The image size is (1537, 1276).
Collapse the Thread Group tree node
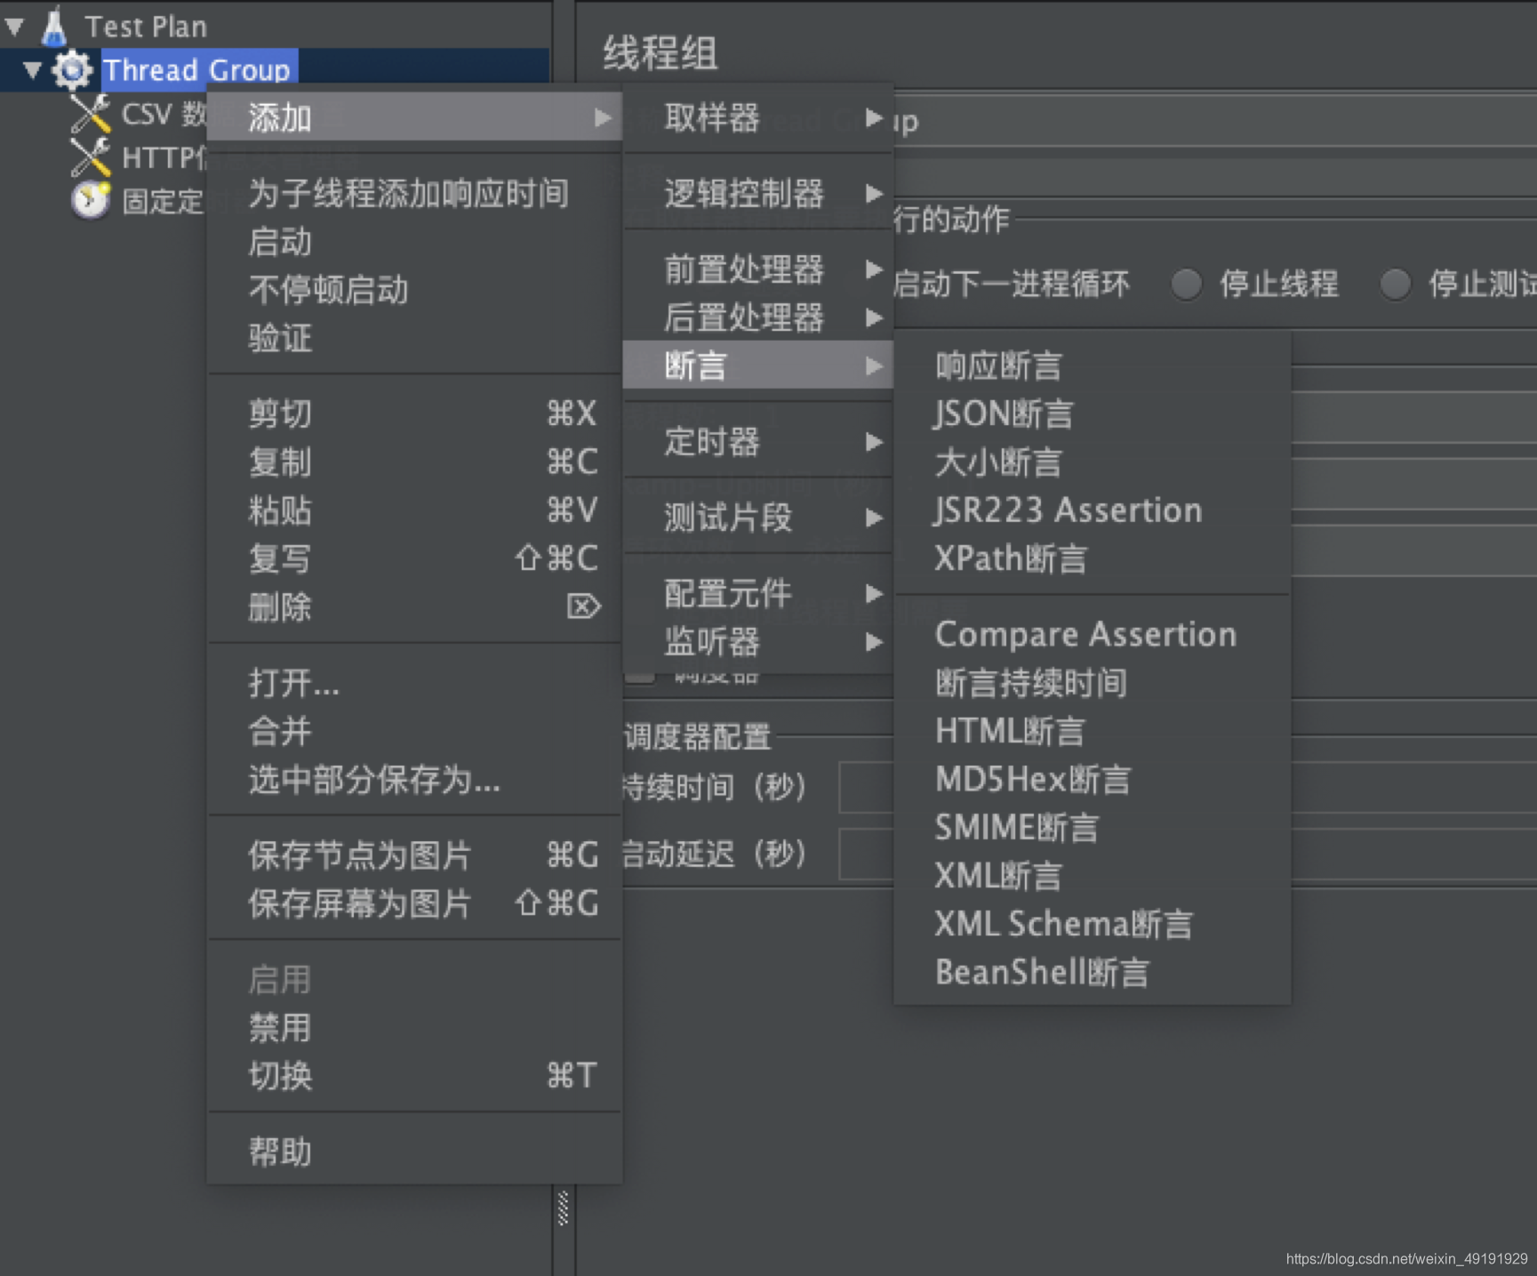[x=33, y=69]
